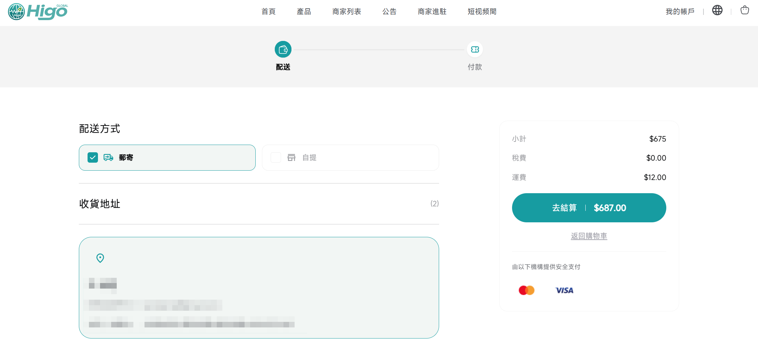Click 返回購物車 link
This screenshot has width=758, height=351.
(589, 236)
